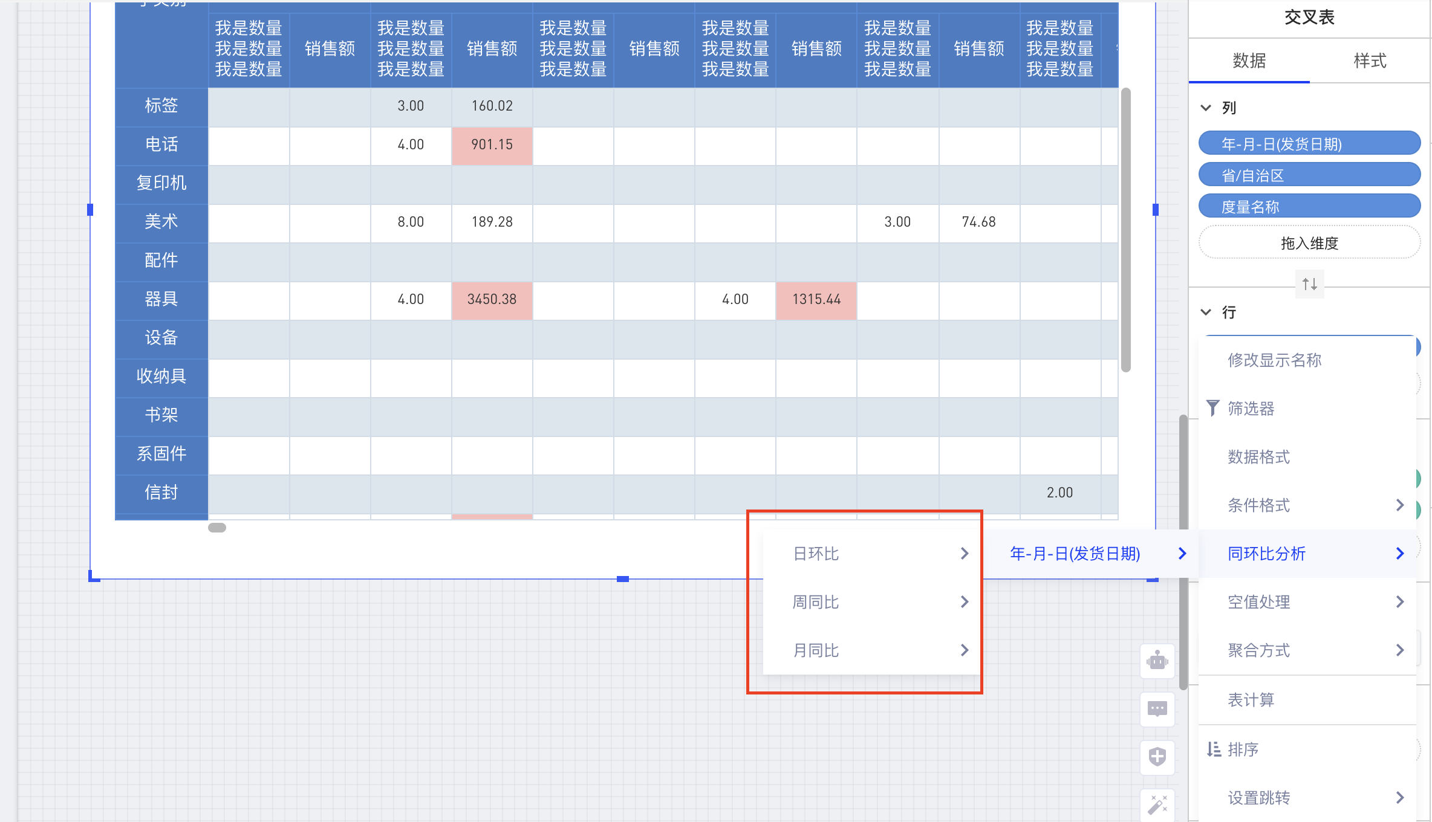Click the 度量名称 field pill
Image resolution: width=1432 pixels, height=822 pixels.
coord(1309,205)
